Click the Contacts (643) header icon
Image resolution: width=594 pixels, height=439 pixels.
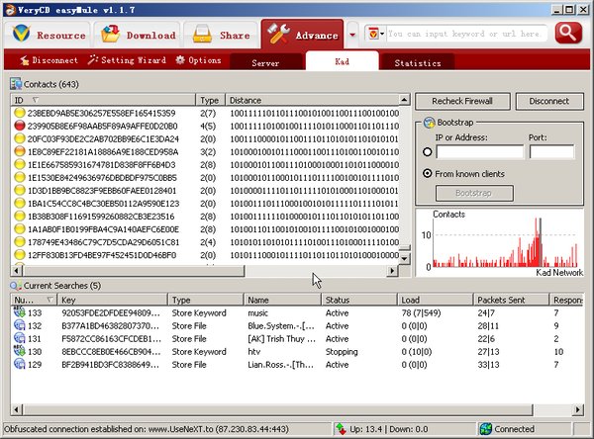[x=16, y=84]
